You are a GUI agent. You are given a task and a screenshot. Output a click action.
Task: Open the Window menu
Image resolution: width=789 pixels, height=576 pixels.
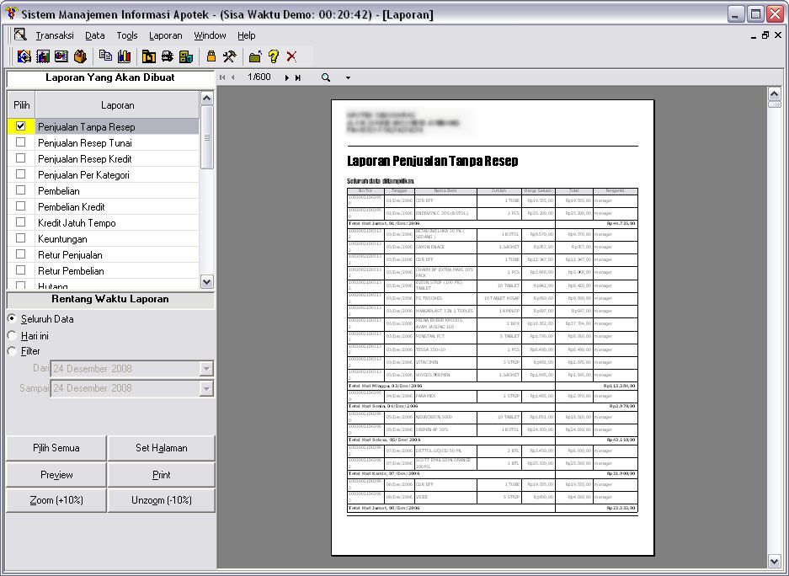pyautogui.click(x=210, y=35)
